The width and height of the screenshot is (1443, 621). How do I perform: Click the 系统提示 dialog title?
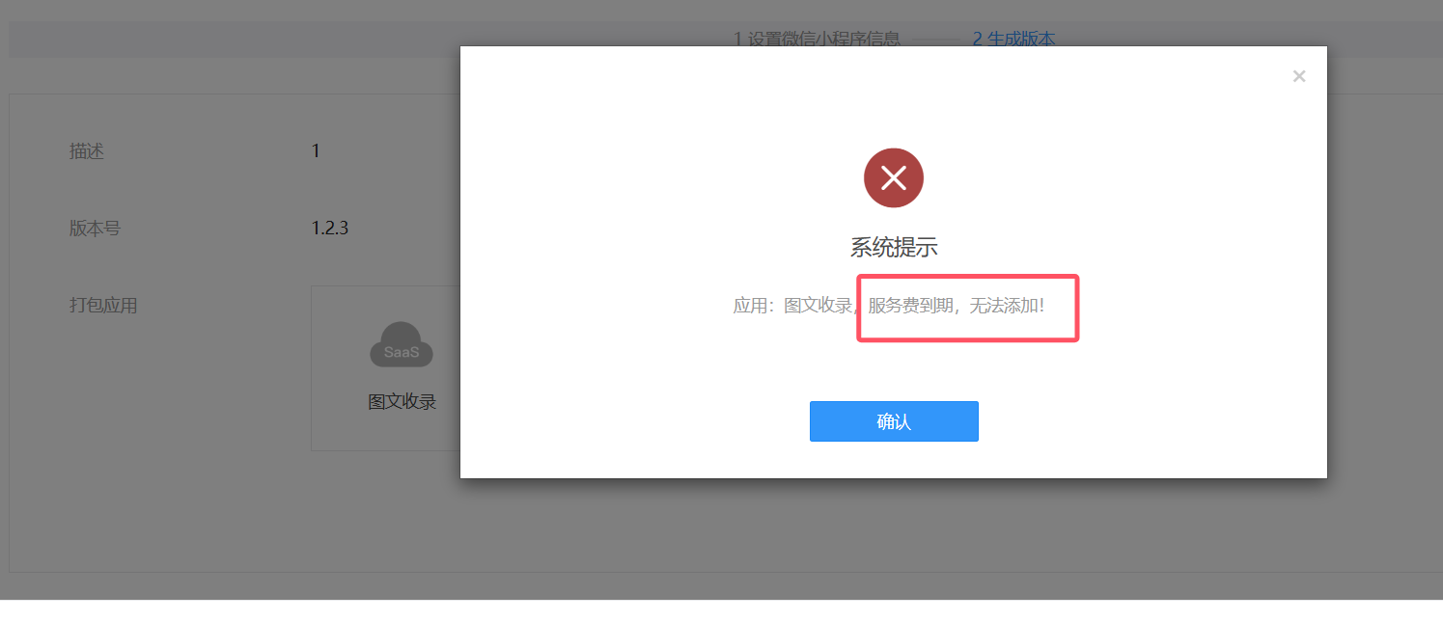click(894, 248)
